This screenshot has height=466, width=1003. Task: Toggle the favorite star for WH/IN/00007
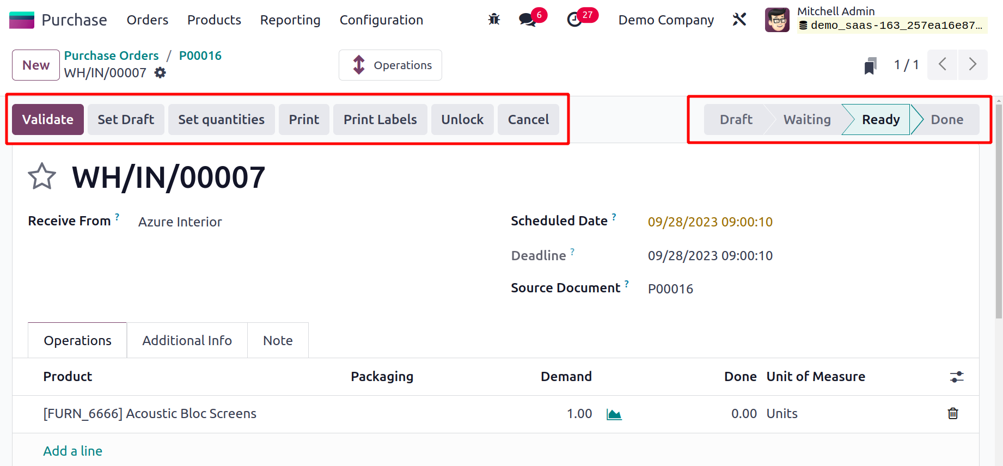42,177
